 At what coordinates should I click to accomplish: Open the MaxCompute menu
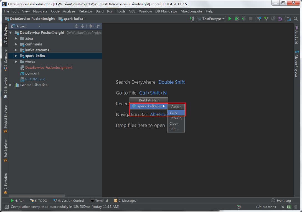(x=191, y=11)
